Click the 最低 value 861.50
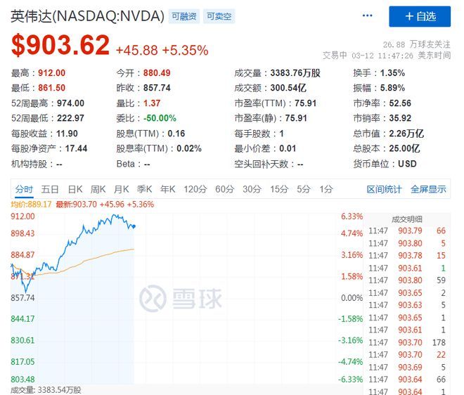This screenshot has height=395, width=464. tap(51, 88)
